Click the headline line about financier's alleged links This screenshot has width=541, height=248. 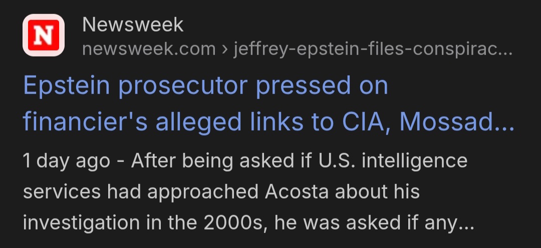[269, 123]
